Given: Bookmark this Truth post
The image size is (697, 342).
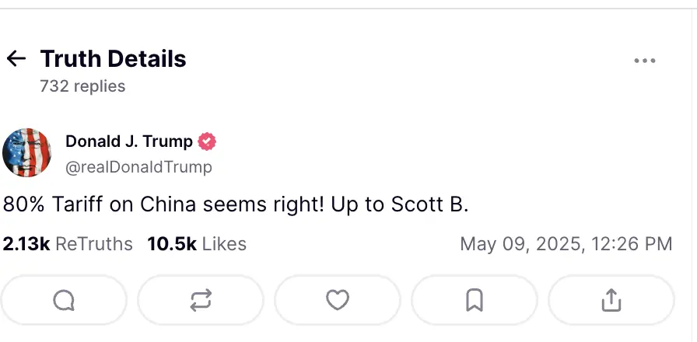Looking at the screenshot, I should coord(474,300).
